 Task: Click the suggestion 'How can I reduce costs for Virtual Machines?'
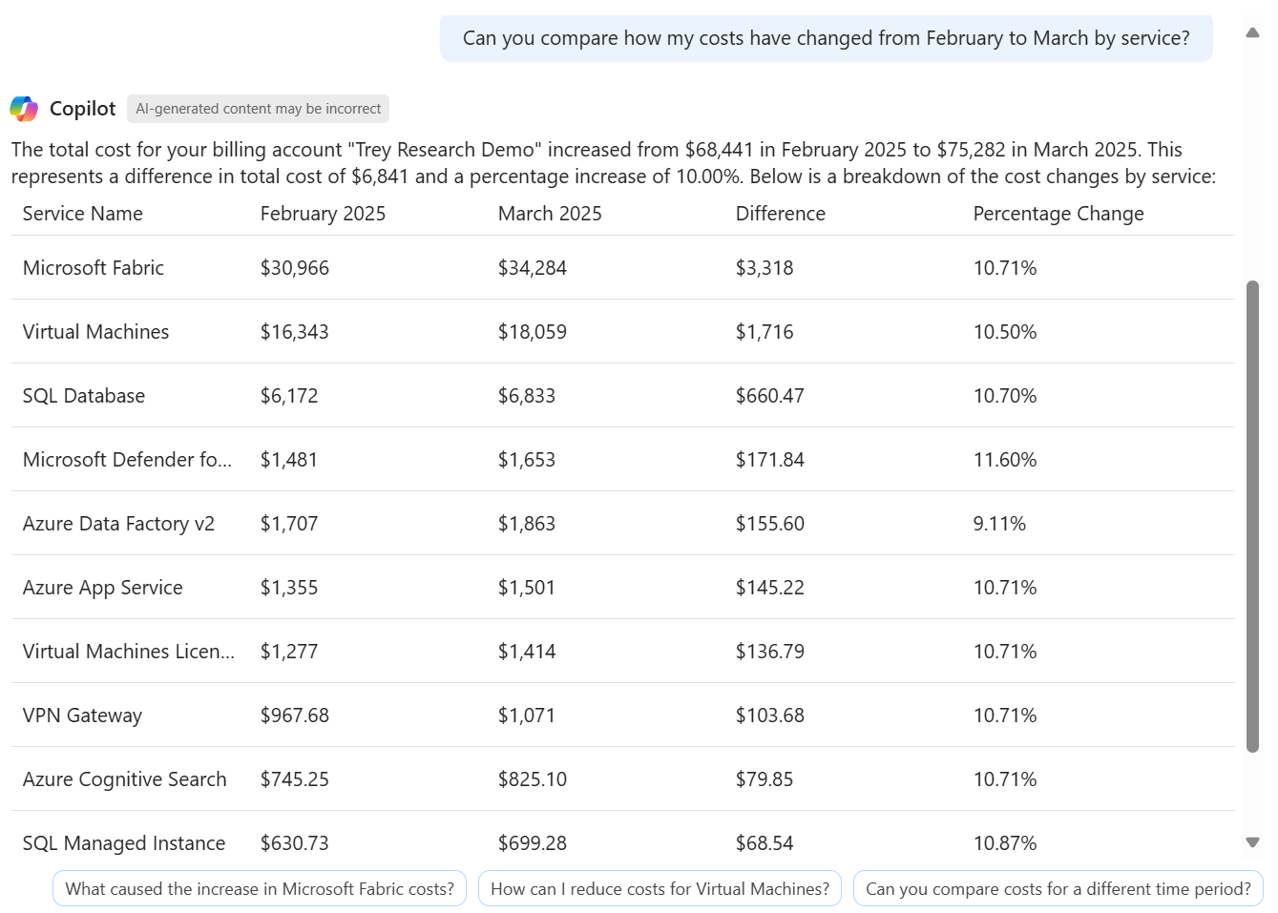coord(660,888)
